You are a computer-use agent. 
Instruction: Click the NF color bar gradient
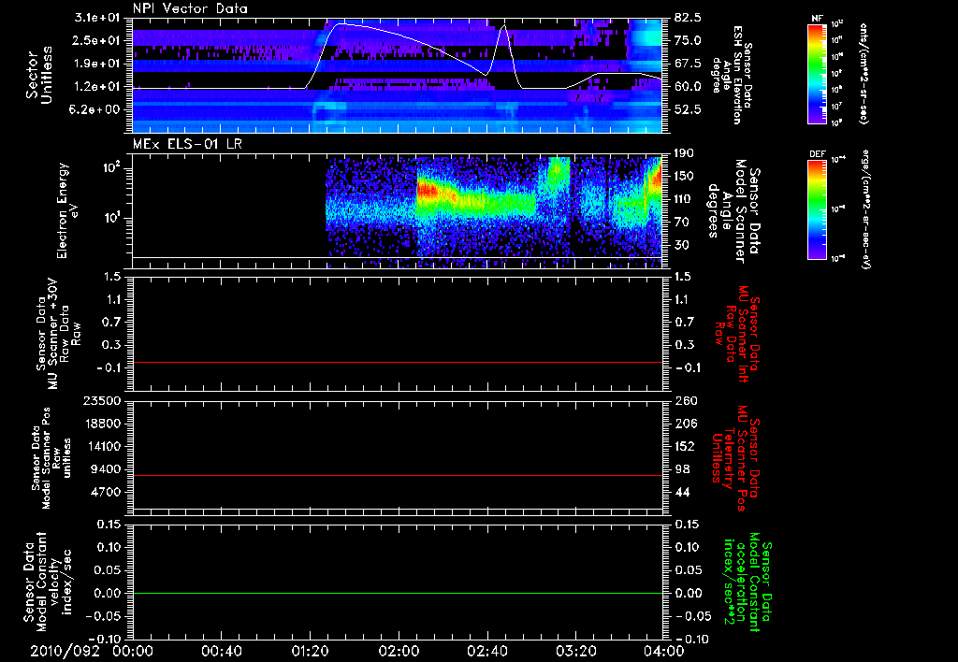[x=817, y=73]
